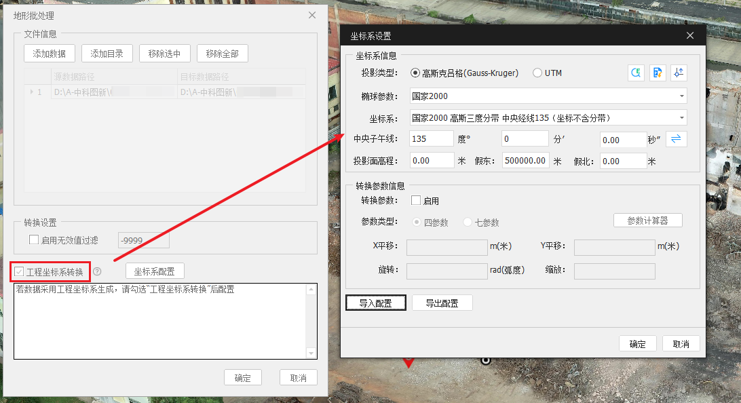
Task: Select the UTM projection type
Action: coord(537,73)
